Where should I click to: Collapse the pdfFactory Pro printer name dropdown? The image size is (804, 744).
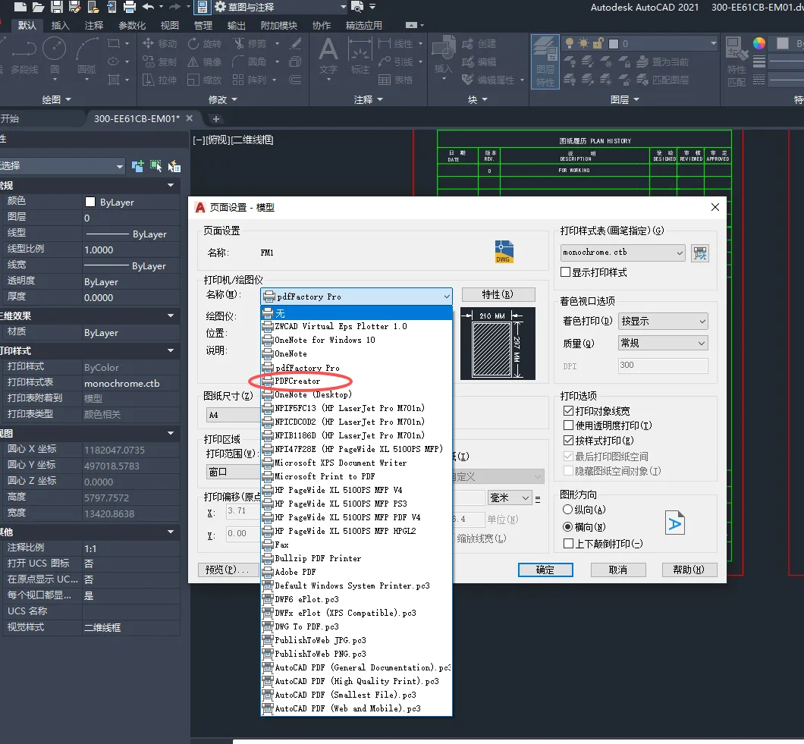click(x=356, y=296)
